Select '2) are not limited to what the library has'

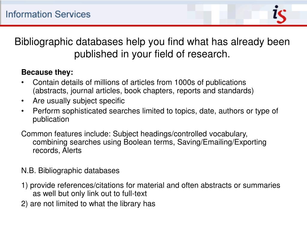click(88, 204)
